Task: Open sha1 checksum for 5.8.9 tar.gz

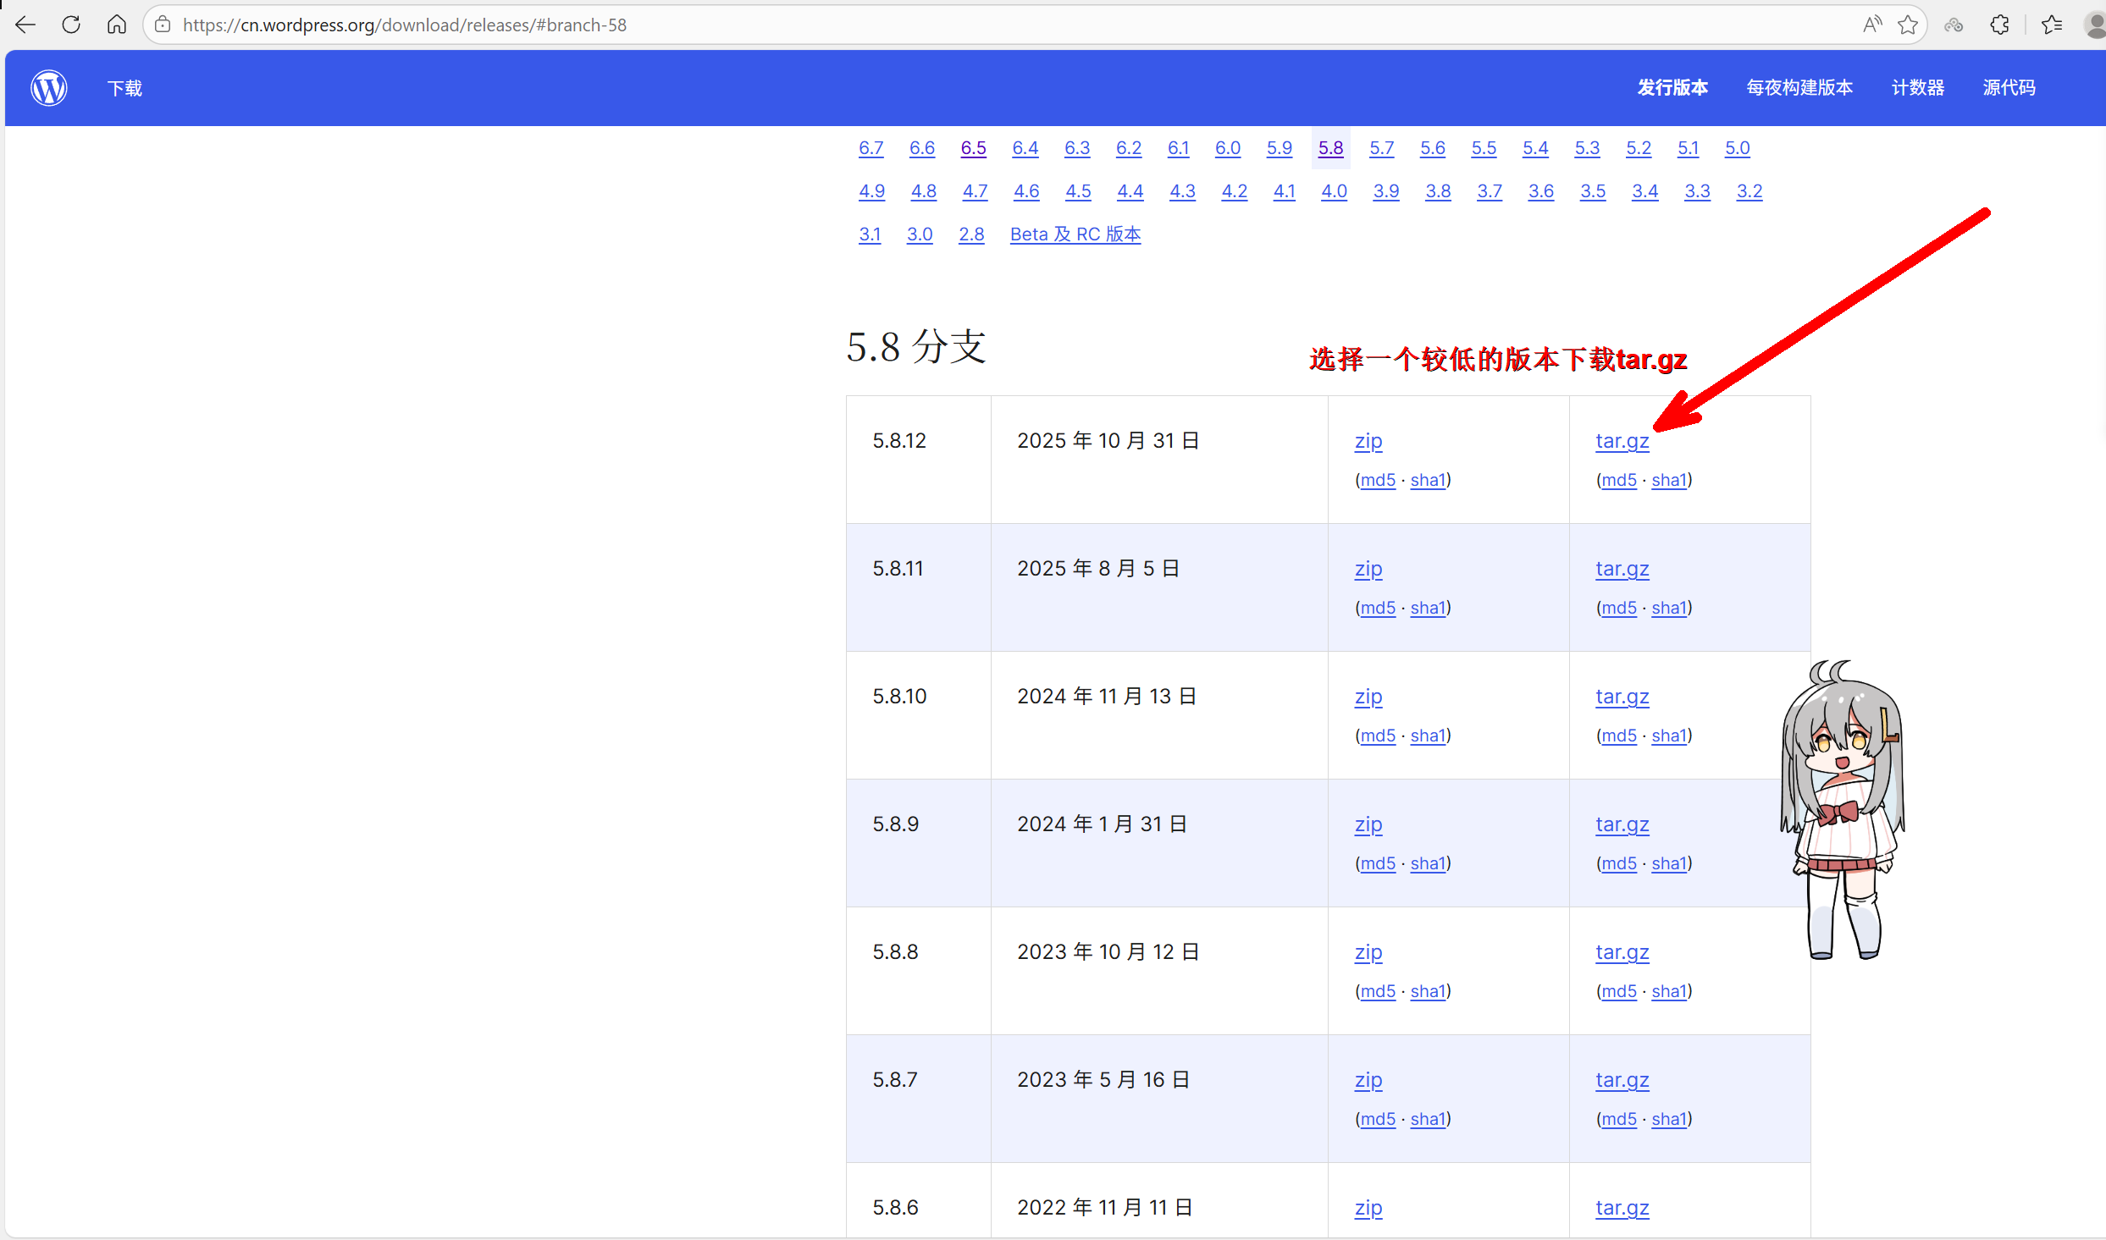Action: tap(1669, 863)
